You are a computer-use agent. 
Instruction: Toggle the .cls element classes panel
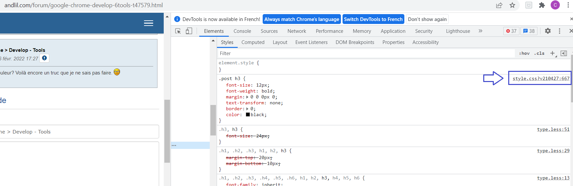coord(539,53)
